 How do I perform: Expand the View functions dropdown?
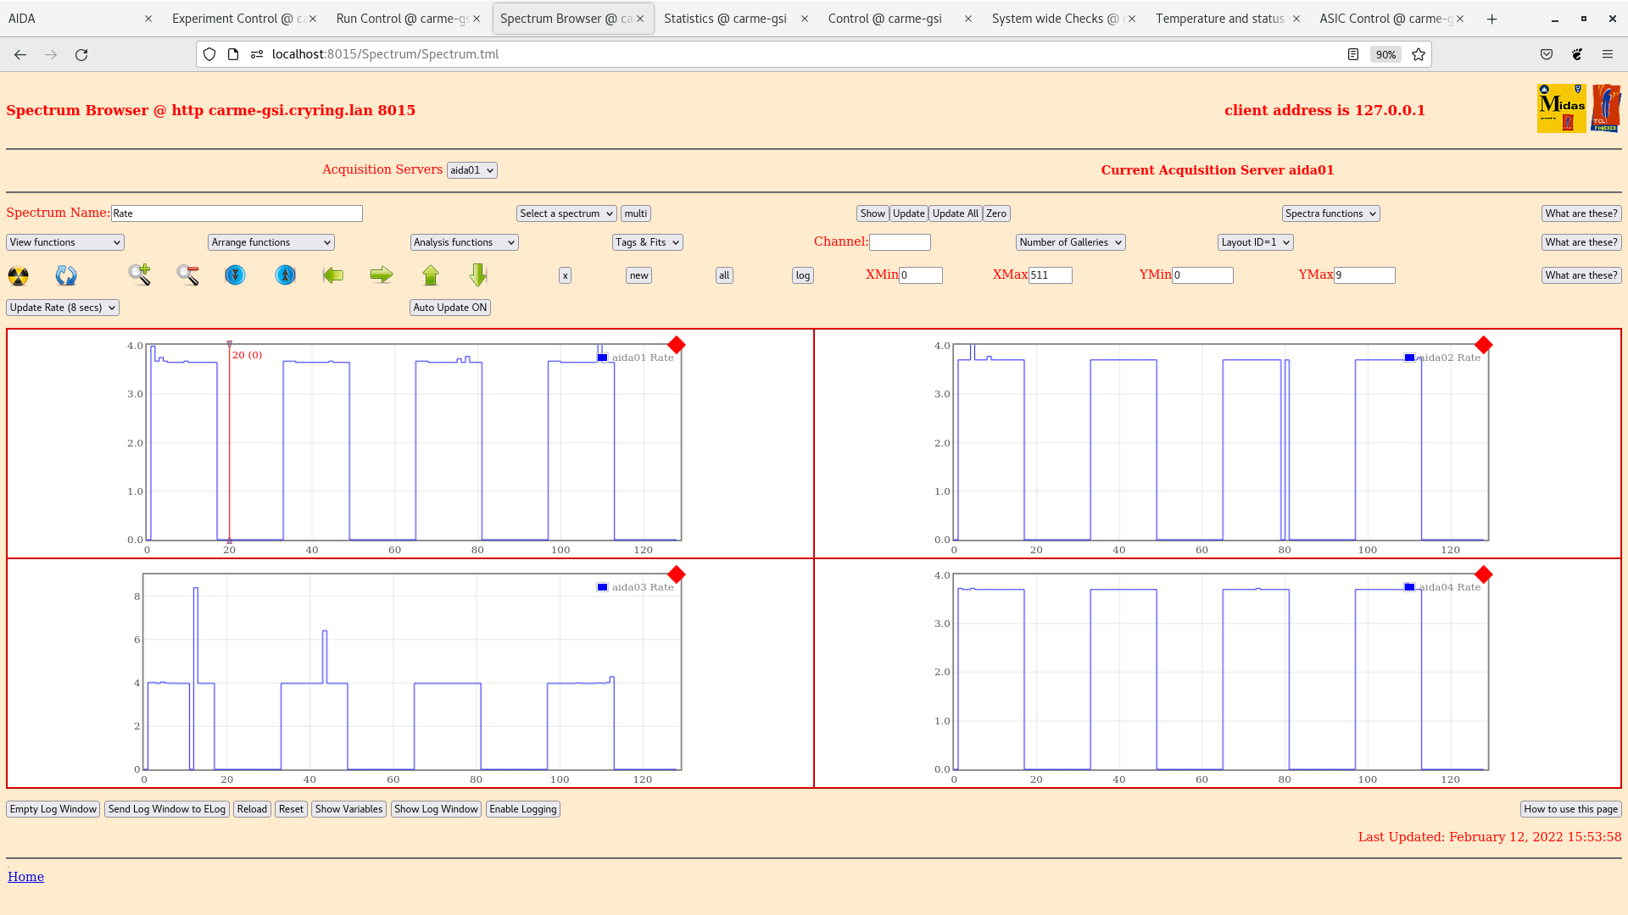click(x=65, y=242)
